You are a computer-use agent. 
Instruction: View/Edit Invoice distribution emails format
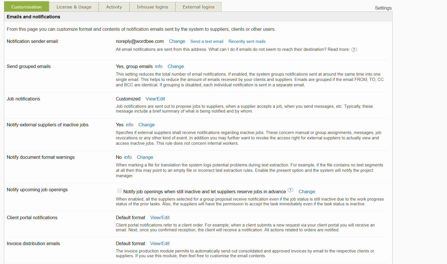click(x=160, y=244)
